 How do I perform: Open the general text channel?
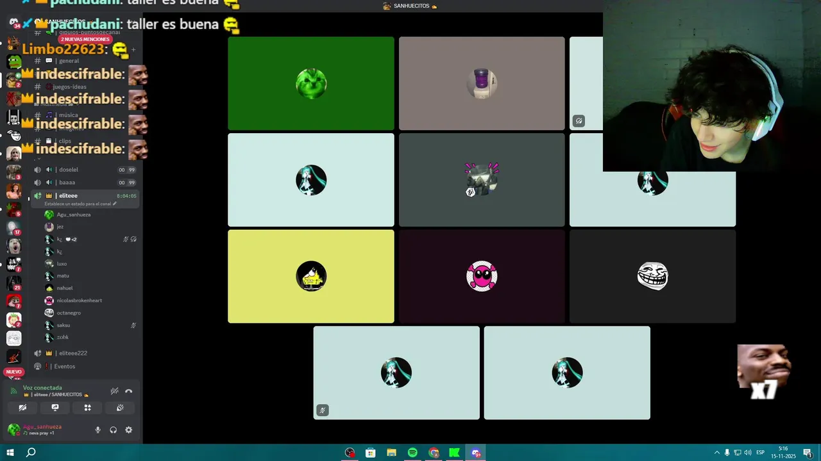(x=85, y=61)
